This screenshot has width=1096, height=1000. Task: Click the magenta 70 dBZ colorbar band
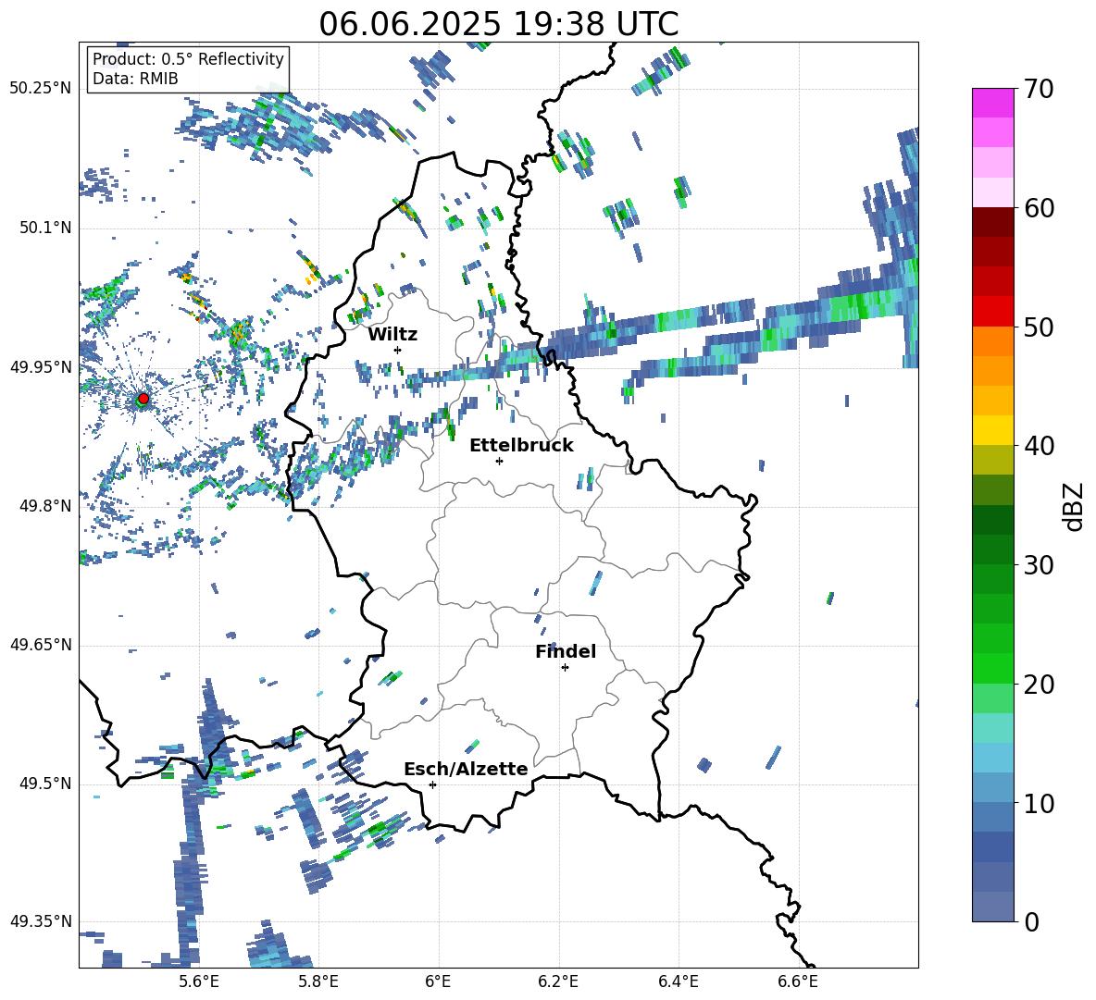coord(992,103)
